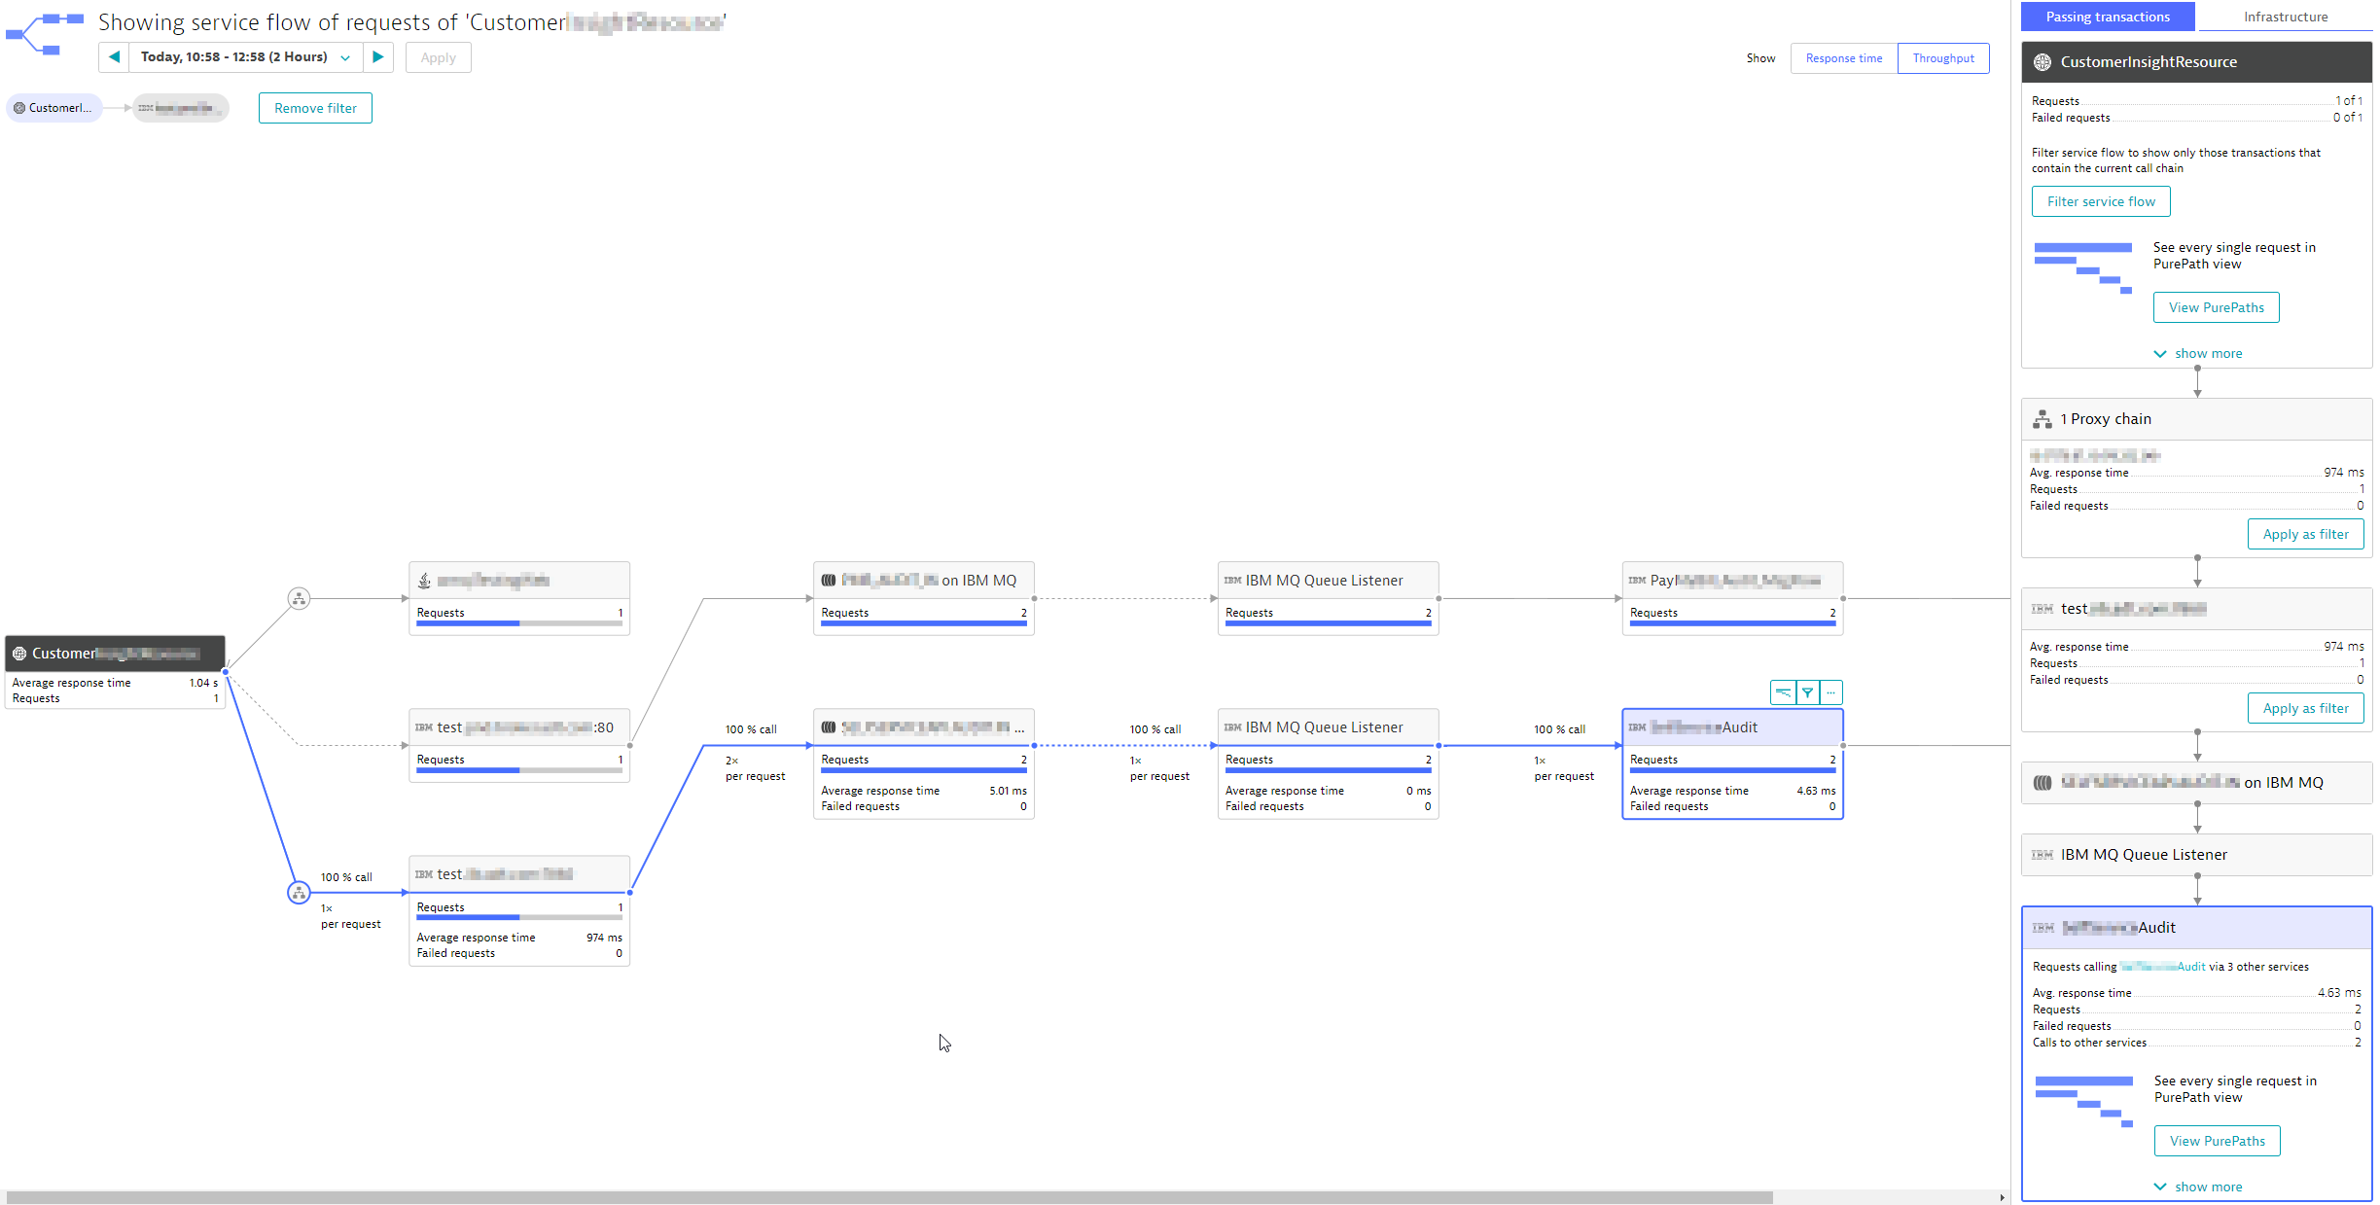The height and width of the screenshot is (1205, 2380).
Task: Switch display to Response time
Action: pos(1844,58)
